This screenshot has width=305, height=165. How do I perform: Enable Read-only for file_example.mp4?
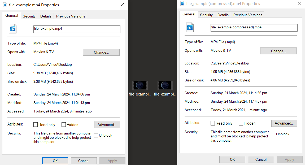36,124
